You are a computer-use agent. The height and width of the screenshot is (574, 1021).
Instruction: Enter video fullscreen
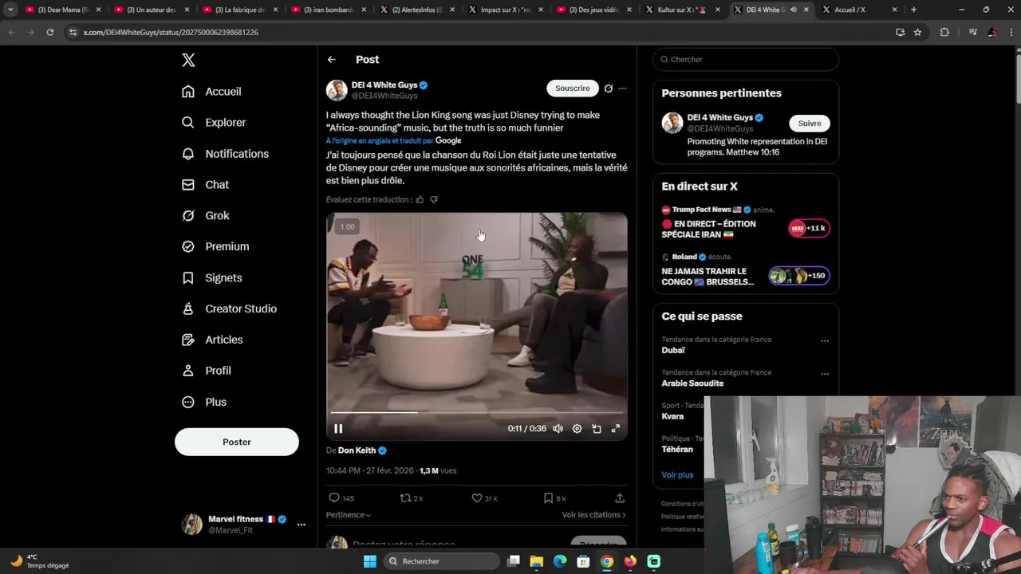(x=616, y=429)
